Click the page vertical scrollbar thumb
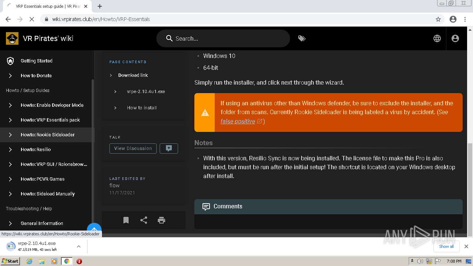This screenshot has height=266, width=473. point(470,190)
